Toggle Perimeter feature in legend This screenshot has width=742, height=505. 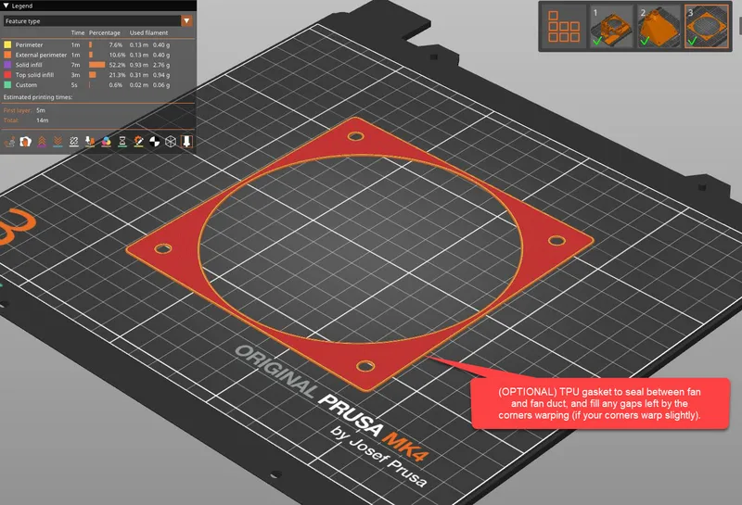coord(29,44)
